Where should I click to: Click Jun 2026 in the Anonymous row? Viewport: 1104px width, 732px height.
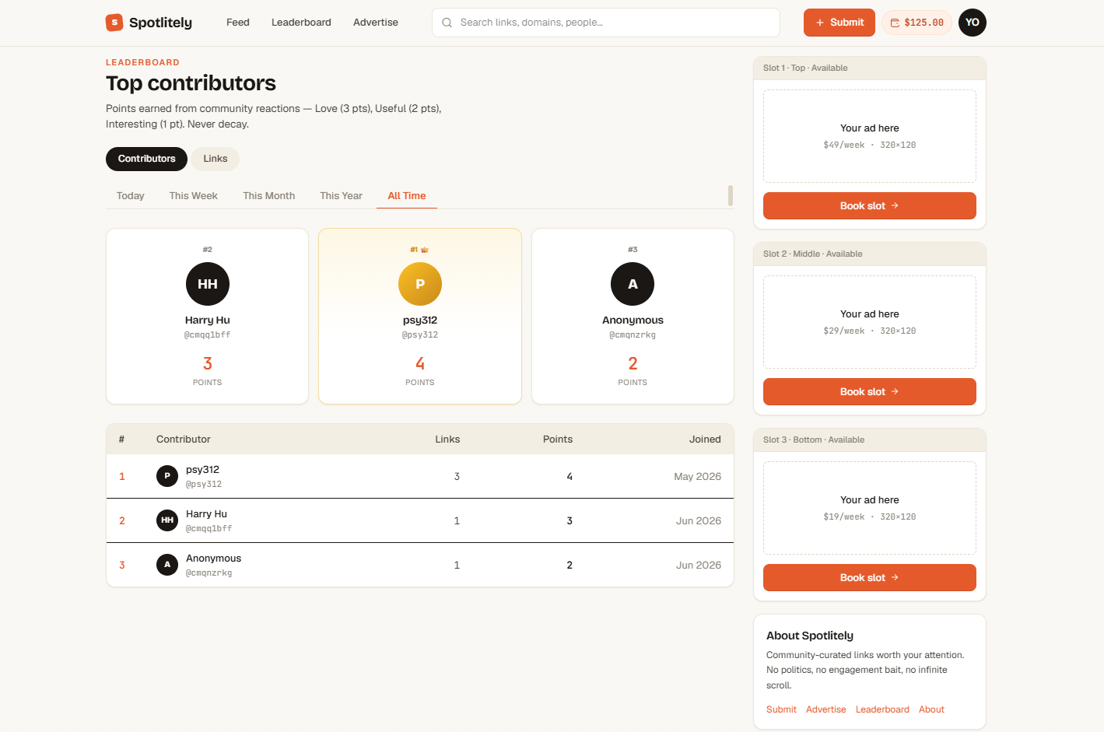699,566
